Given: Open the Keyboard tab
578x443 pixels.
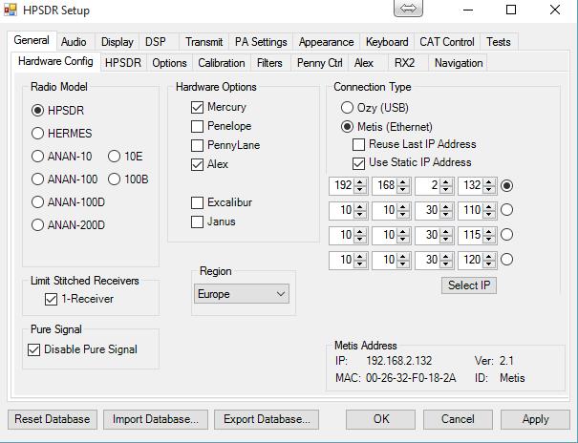Looking at the screenshot, I should tap(387, 42).
